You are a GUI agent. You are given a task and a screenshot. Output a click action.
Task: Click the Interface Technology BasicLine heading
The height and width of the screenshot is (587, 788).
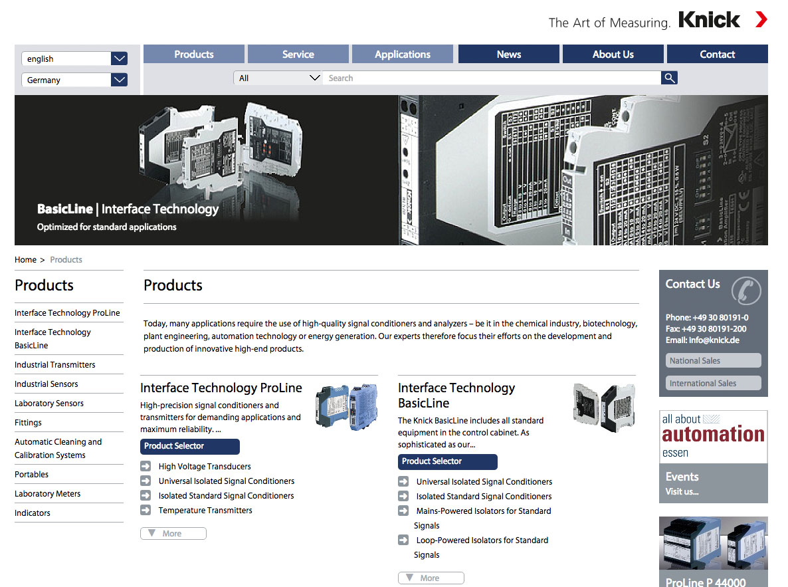(456, 396)
